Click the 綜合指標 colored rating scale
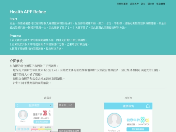This screenshot has width=176, height=132. click(x=41, y=129)
